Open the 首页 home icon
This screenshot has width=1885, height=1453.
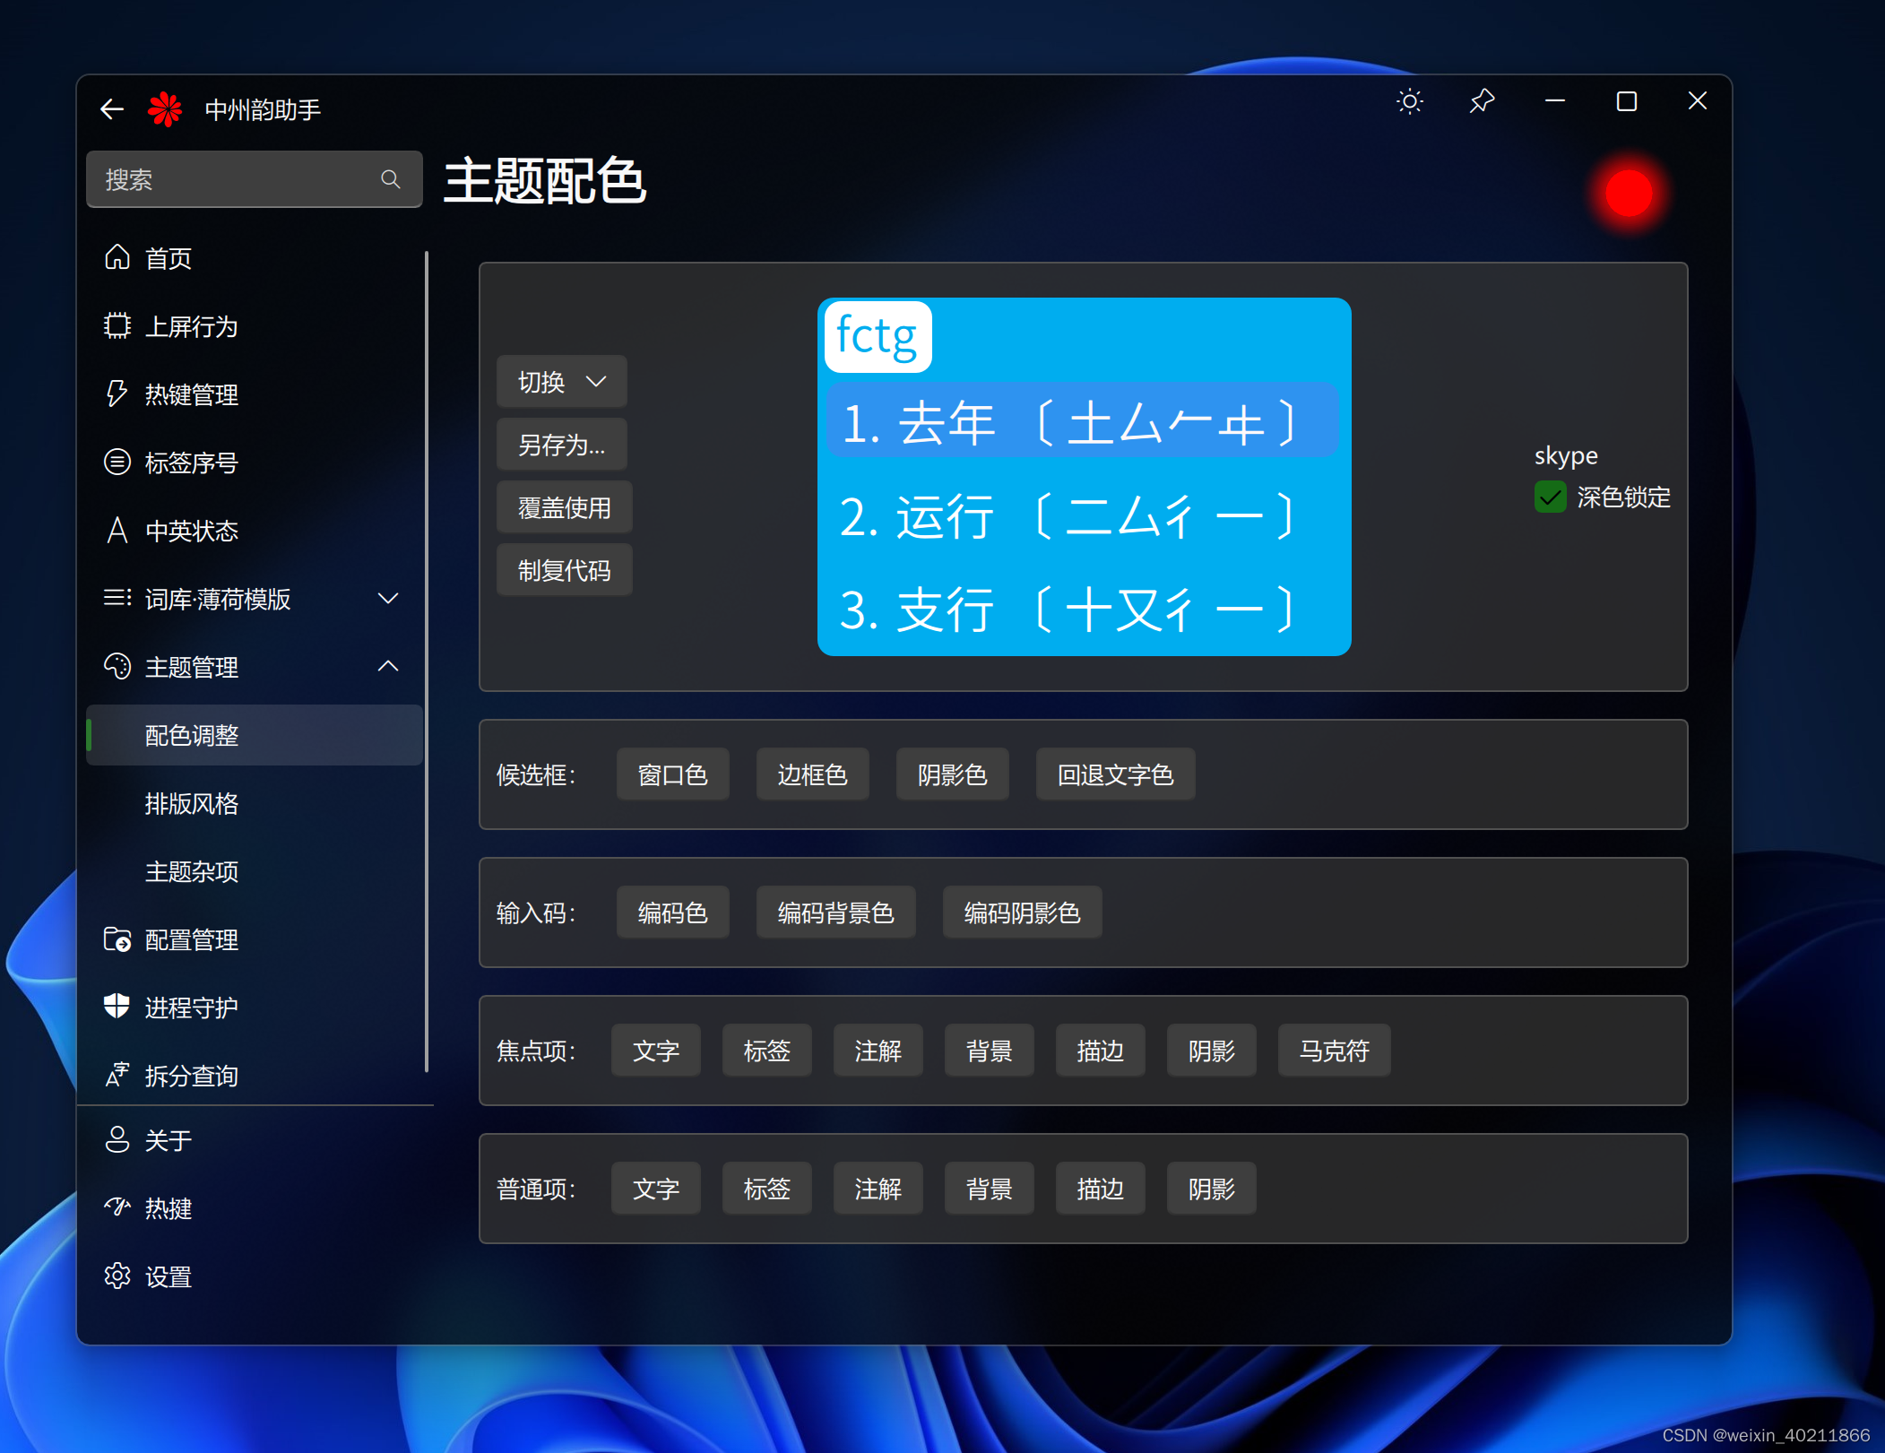coord(117,257)
